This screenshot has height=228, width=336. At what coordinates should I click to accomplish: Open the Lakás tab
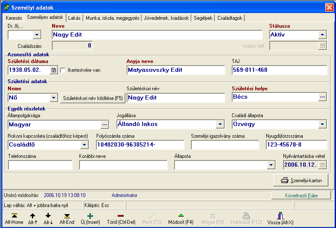[74, 18]
